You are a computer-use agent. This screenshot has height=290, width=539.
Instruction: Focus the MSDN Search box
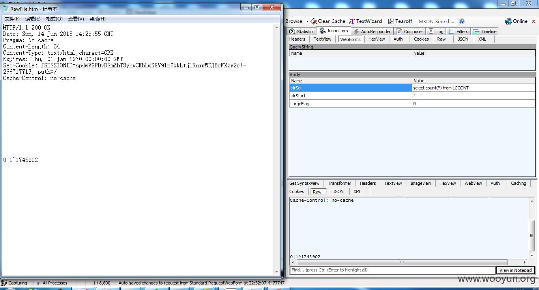[436, 21]
